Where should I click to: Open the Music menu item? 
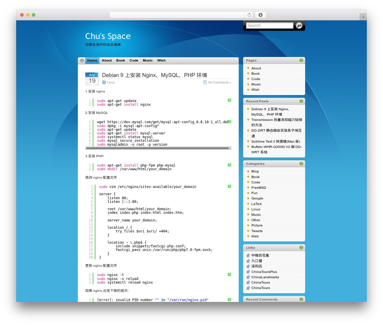tap(148, 61)
